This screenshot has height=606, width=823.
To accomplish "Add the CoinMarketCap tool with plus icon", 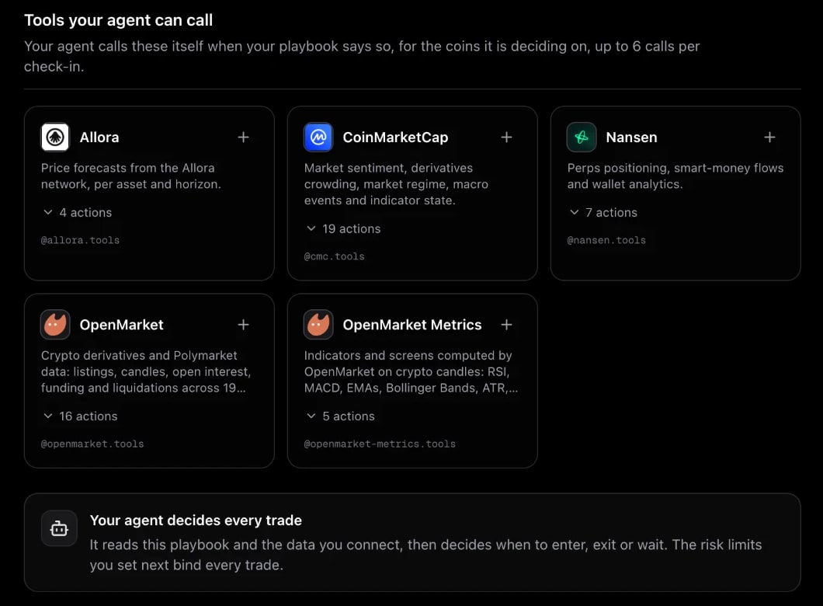I will point(506,137).
